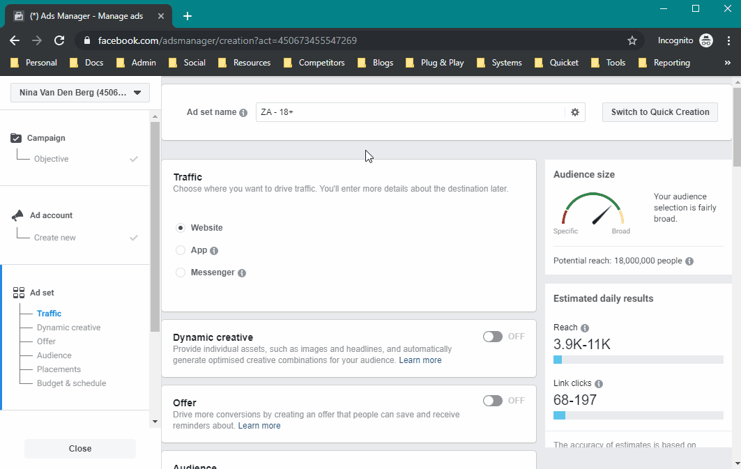Screen dimensions: 741x469
Task: Open Dynamic creative Learn more link
Action: click(420, 360)
